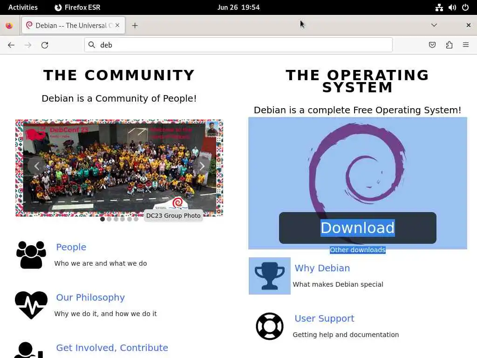
Task: Click the search magnifier in address bar
Action: (92, 45)
